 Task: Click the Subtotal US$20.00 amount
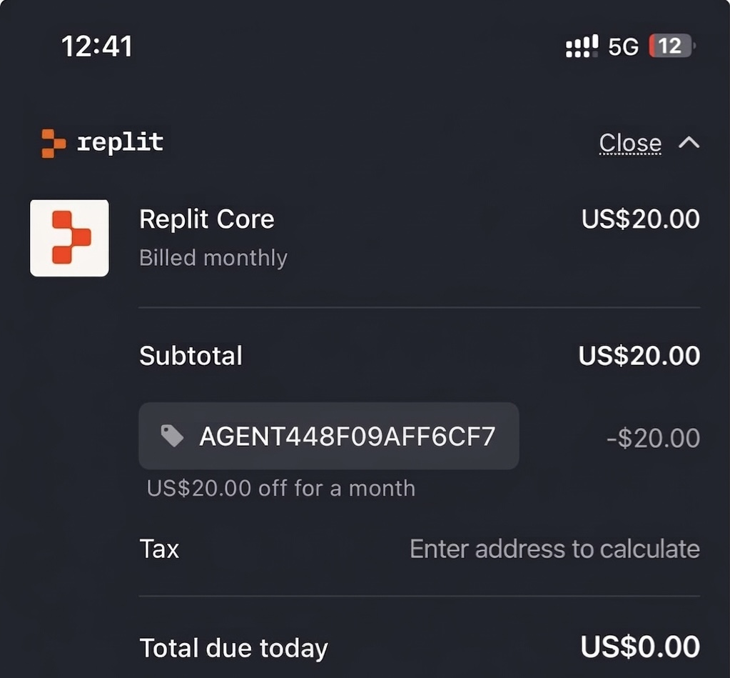click(x=639, y=356)
